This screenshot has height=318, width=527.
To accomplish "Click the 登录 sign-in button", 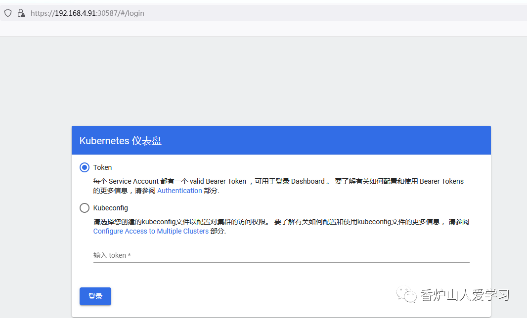I will click(95, 296).
